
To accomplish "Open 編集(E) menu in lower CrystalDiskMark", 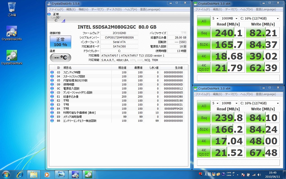I will [x=217, y=94].
